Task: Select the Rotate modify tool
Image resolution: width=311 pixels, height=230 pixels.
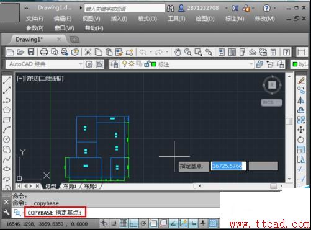Action: click(301, 140)
